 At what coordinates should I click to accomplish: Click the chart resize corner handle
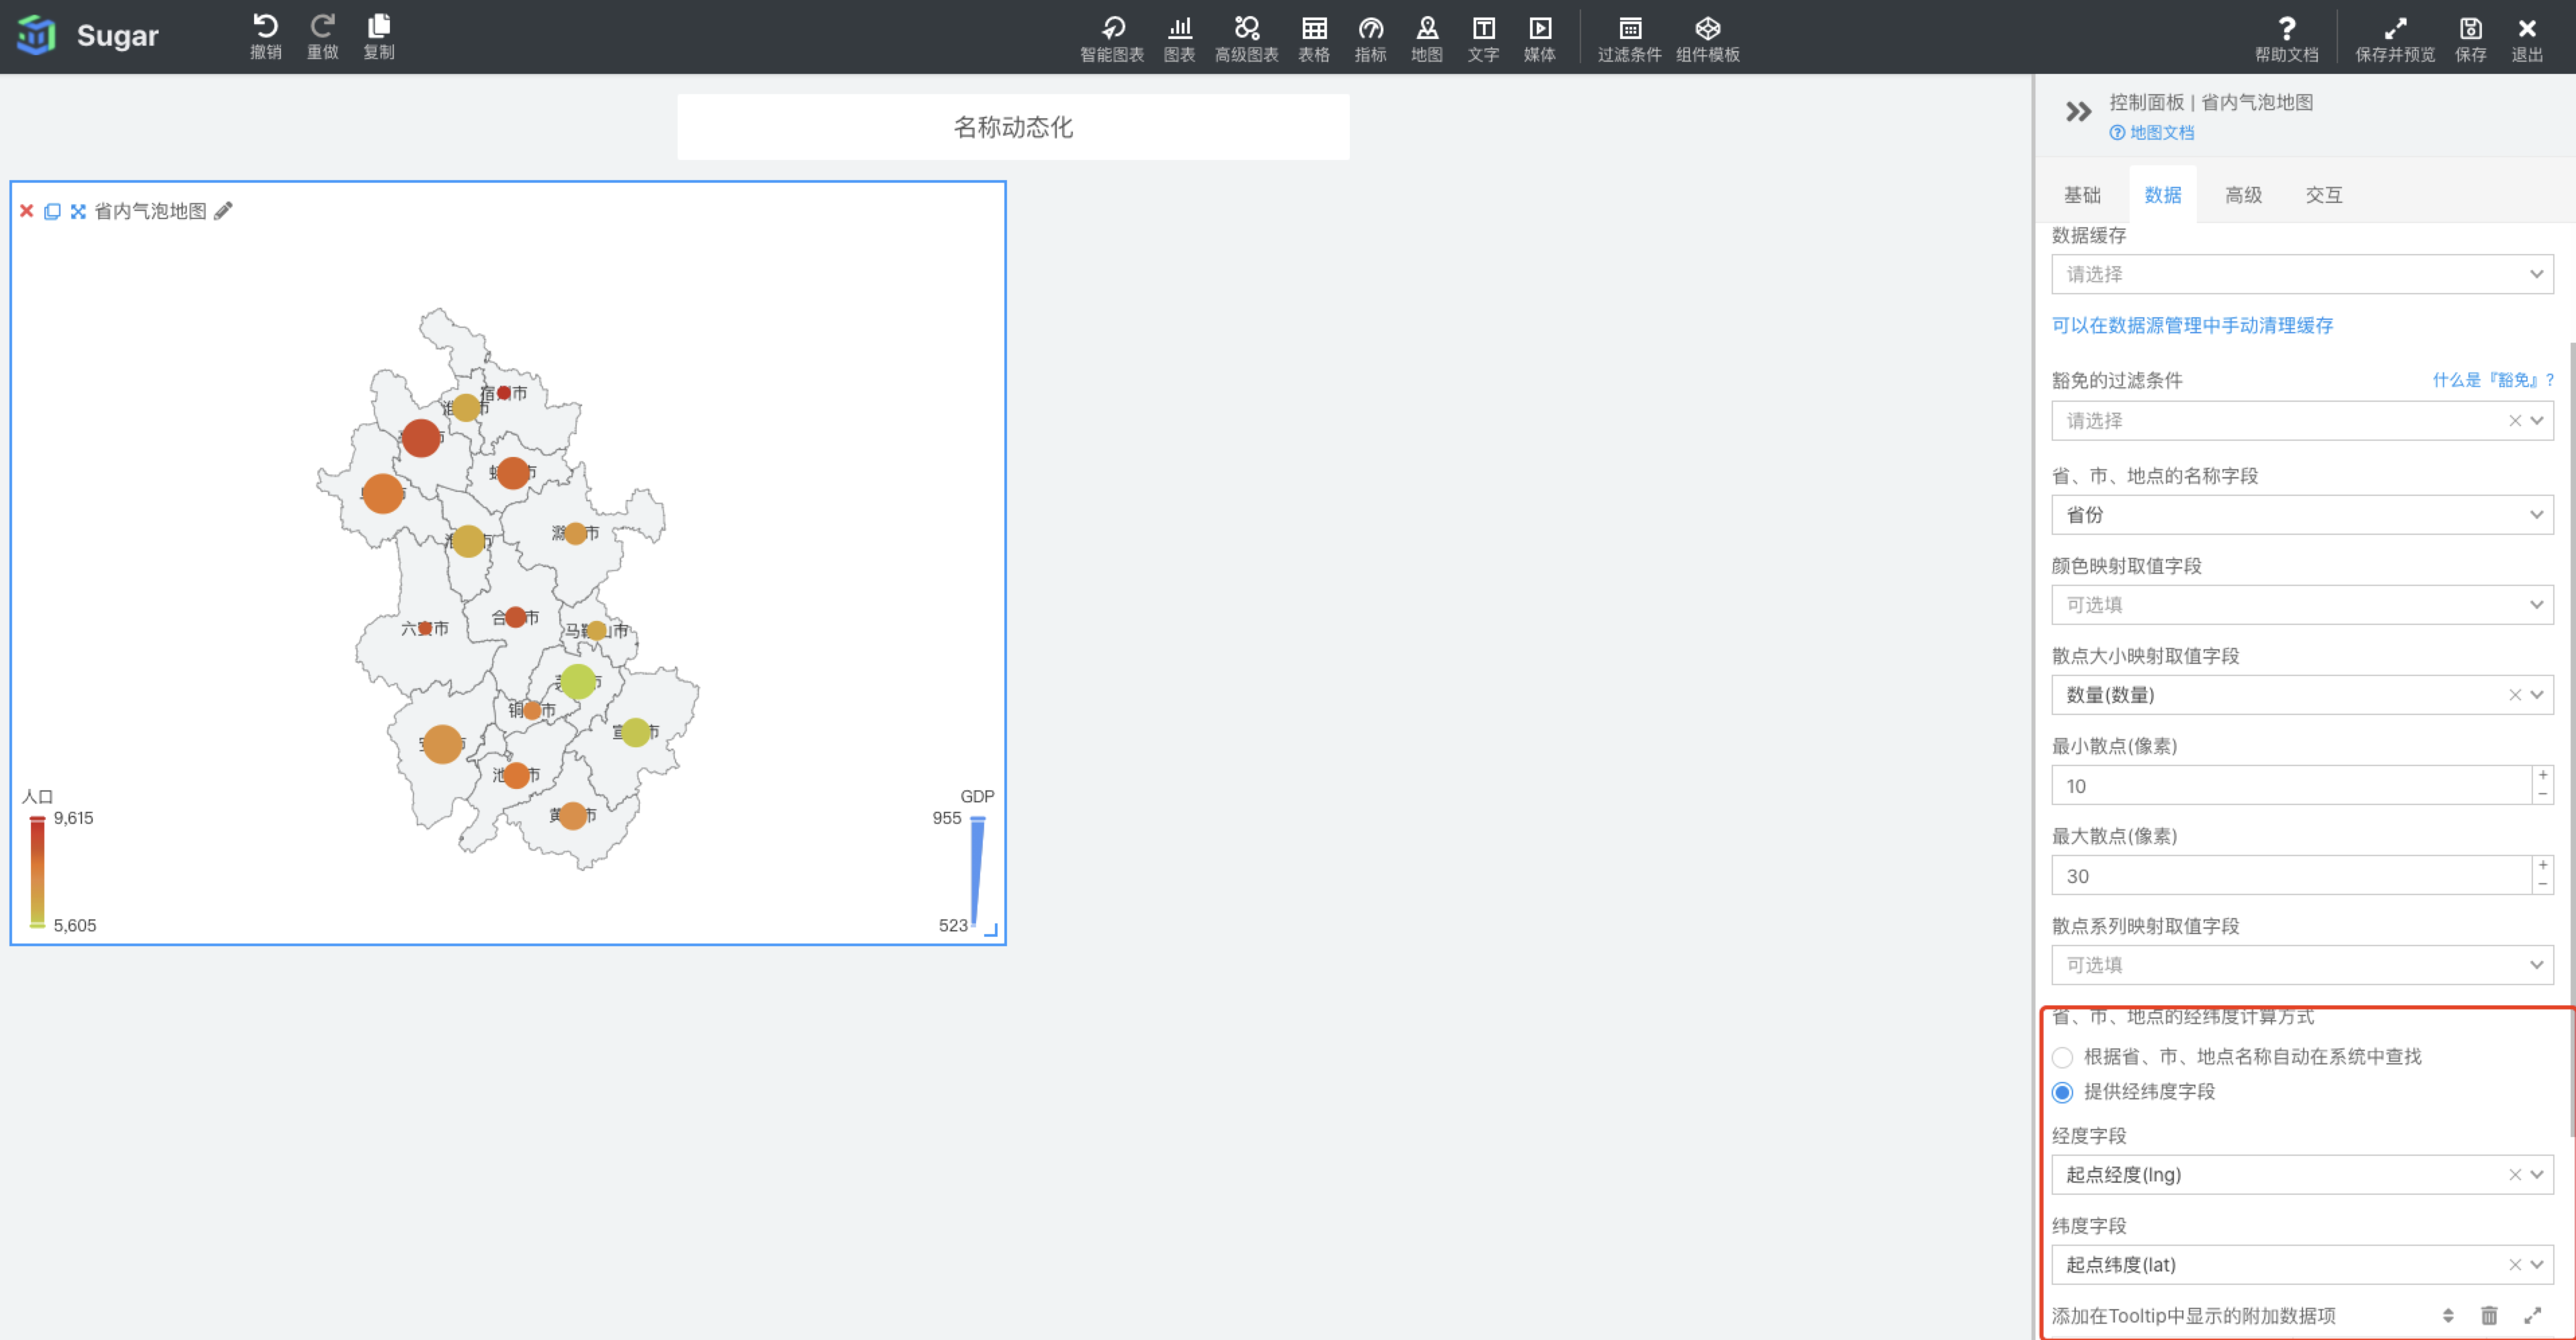(x=991, y=930)
